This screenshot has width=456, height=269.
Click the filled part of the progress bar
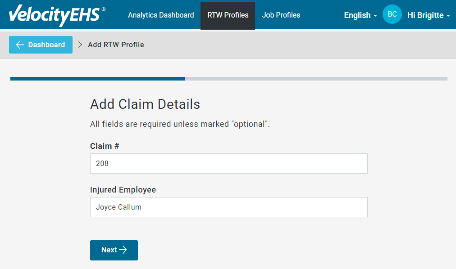pyautogui.click(x=98, y=79)
